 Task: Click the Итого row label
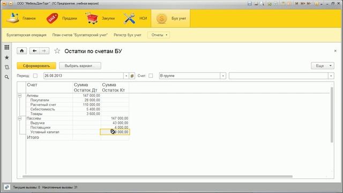tap(33, 137)
